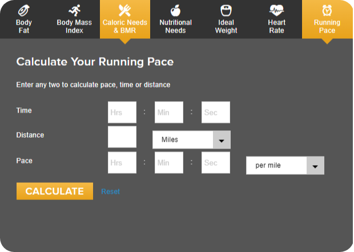Image resolution: width=354 pixels, height=252 pixels.
Task: Open the scale icon for Ideal Weight
Action: (x=226, y=10)
